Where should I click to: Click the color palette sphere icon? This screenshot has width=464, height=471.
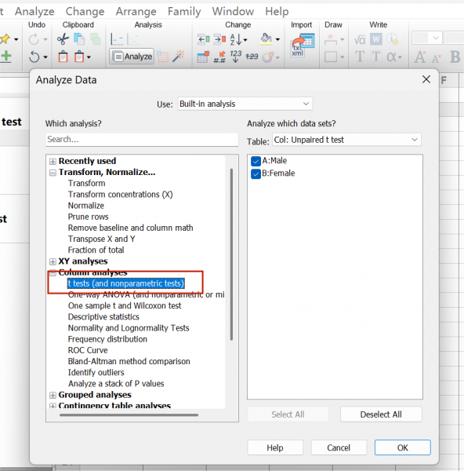point(268,57)
